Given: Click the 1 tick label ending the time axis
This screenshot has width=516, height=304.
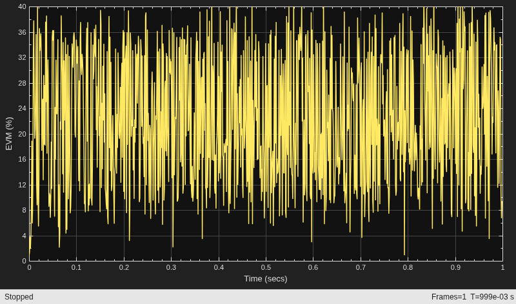Looking at the screenshot, I should click(x=502, y=267).
